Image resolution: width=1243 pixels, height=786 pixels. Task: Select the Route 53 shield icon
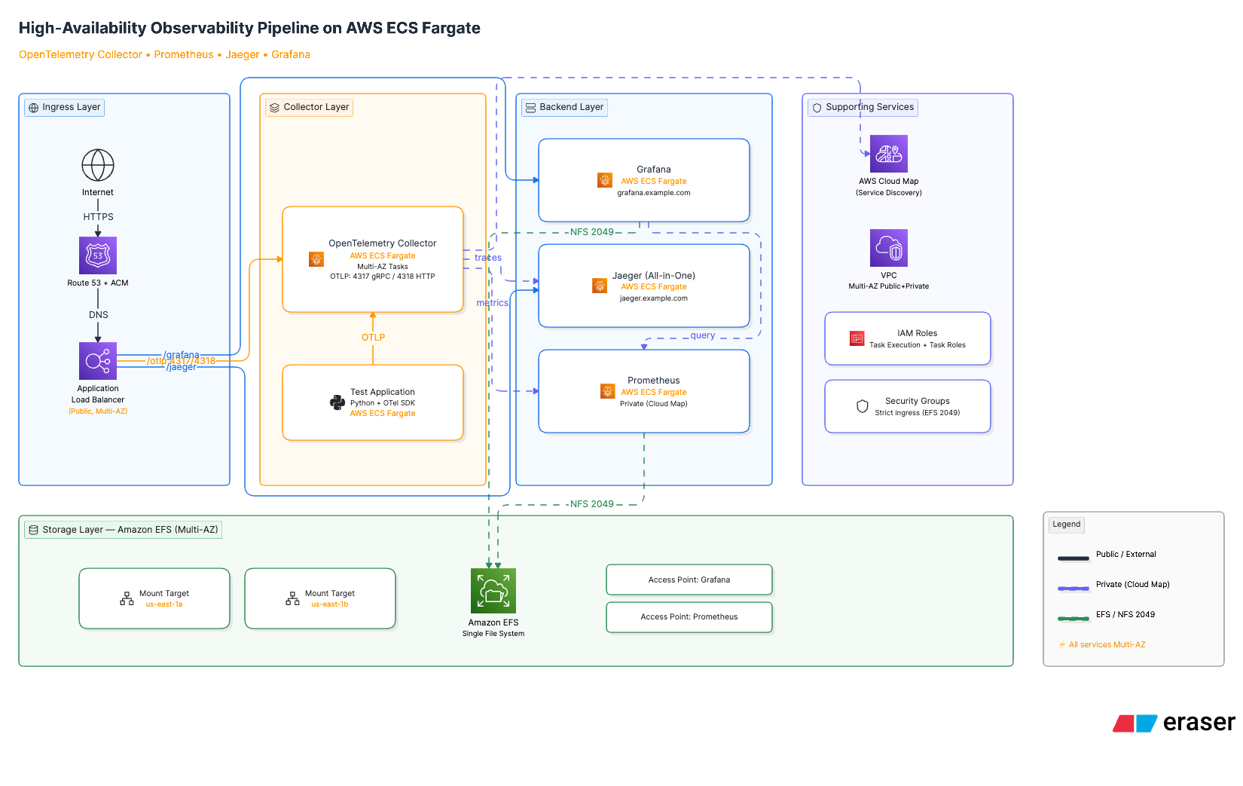coord(98,255)
